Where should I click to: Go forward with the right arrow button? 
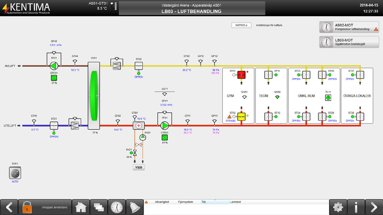[x=374, y=207]
